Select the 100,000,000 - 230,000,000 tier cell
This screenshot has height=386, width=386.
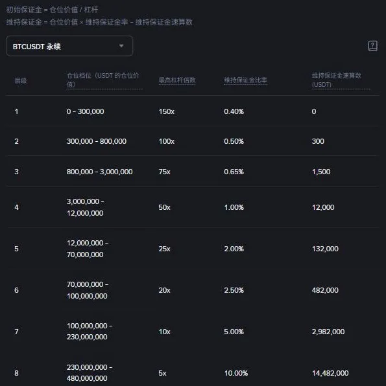pyautogui.click(x=90, y=332)
